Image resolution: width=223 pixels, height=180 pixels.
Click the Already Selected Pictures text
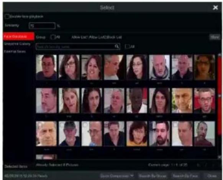tap(57, 165)
